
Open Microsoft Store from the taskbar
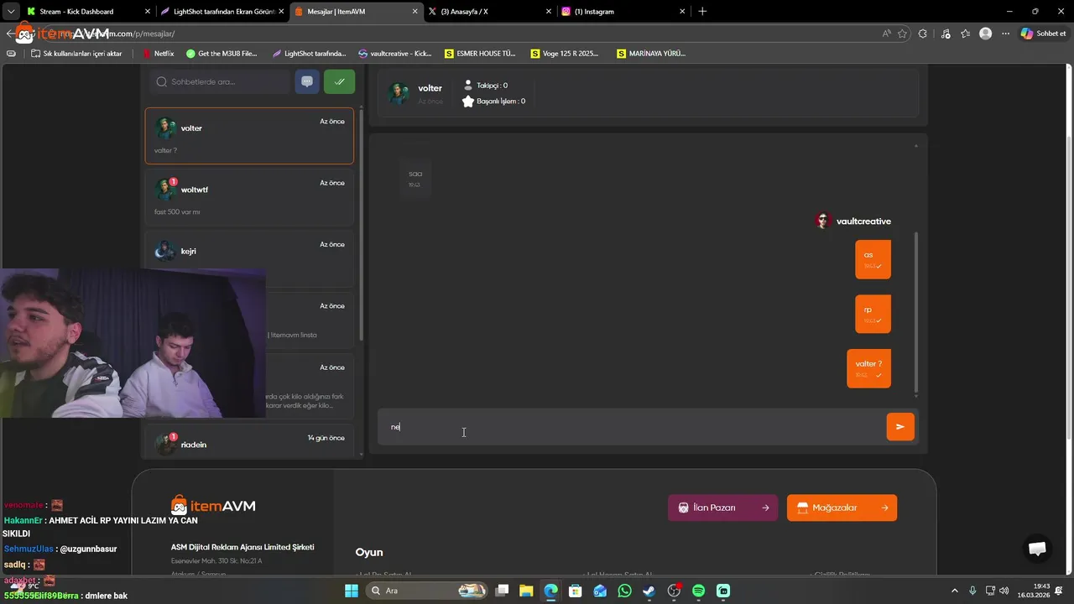(x=576, y=591)
